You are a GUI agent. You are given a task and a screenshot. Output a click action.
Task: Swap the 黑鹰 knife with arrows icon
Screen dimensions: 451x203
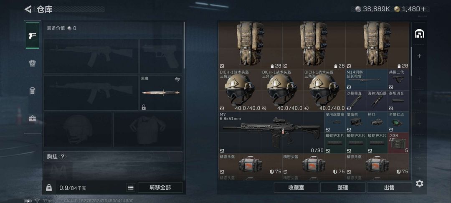(x=177, y=79)
